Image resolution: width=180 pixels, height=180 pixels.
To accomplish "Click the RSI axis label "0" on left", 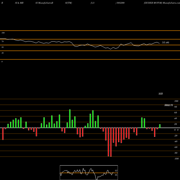I will coord(2,62).
